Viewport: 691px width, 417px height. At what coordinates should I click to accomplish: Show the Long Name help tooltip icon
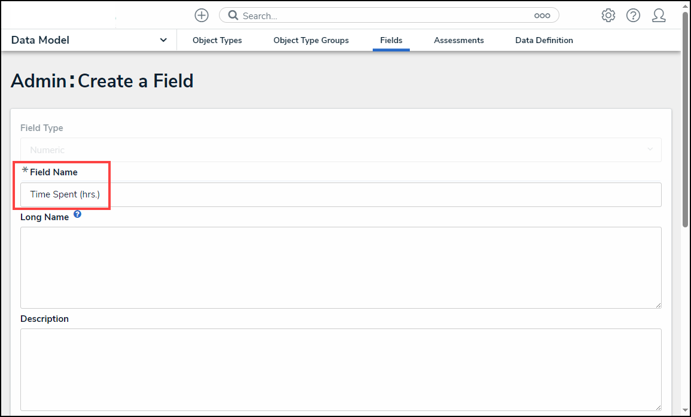click(77, 214)
